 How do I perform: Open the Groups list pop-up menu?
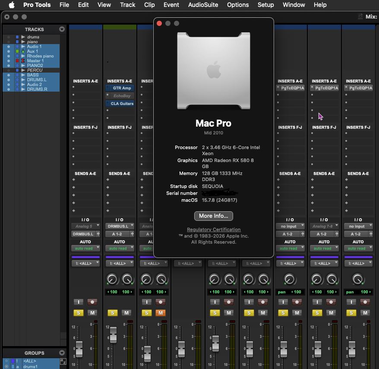62,353
